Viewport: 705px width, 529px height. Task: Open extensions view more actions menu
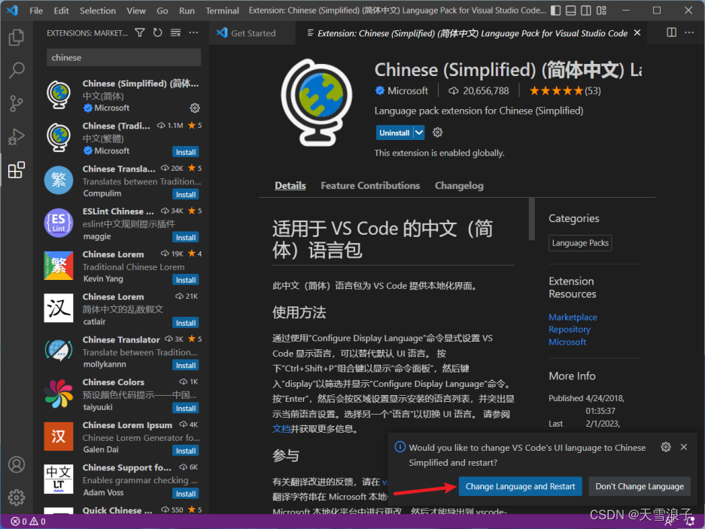tap(193, 33)
